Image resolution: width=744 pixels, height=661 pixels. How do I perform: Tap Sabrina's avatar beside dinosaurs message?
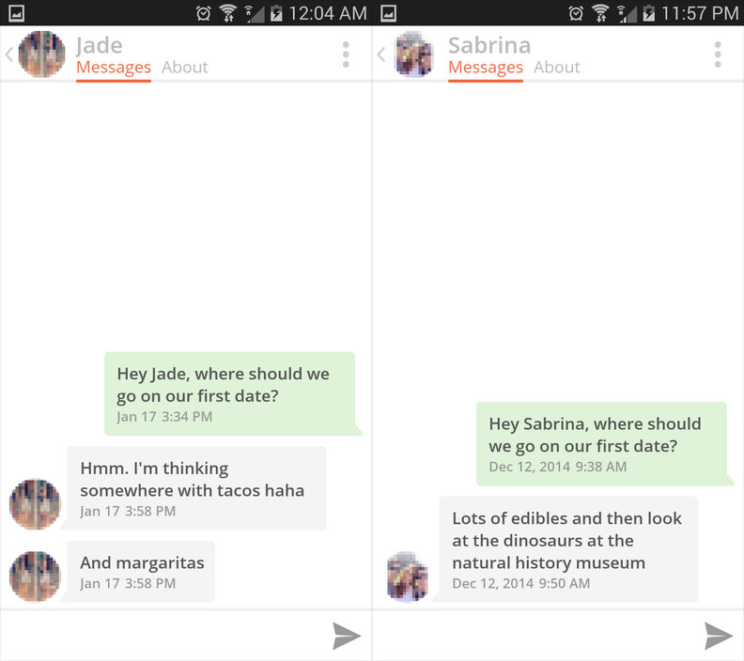click(x=408, y=576)
